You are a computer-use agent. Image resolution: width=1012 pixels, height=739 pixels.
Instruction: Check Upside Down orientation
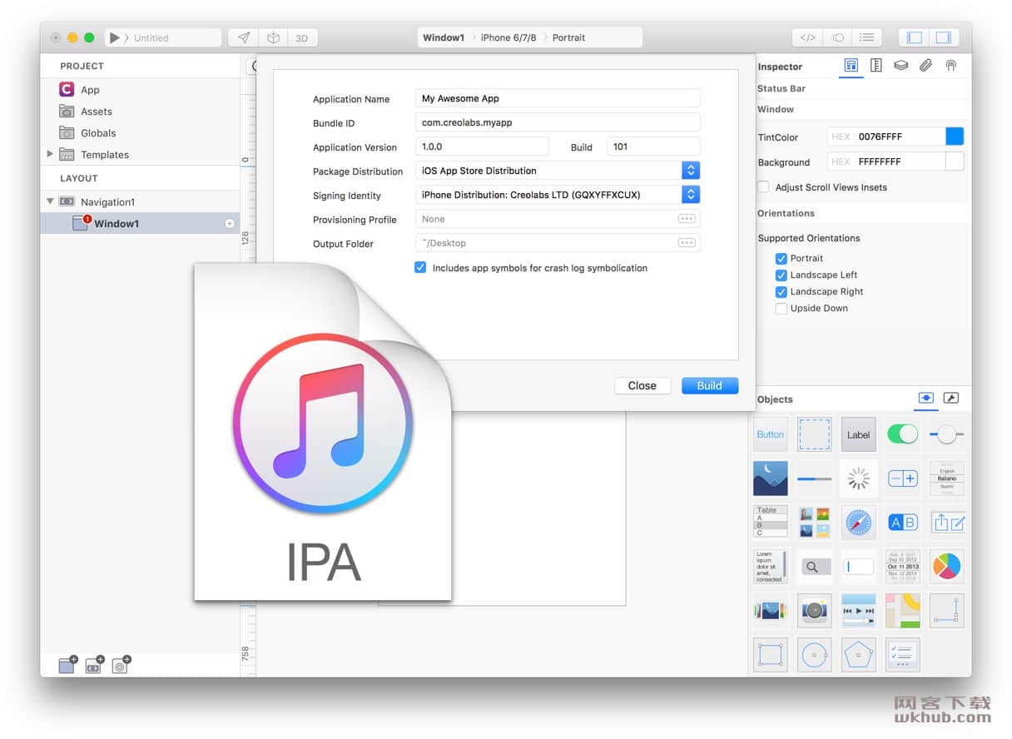(781, 308)
